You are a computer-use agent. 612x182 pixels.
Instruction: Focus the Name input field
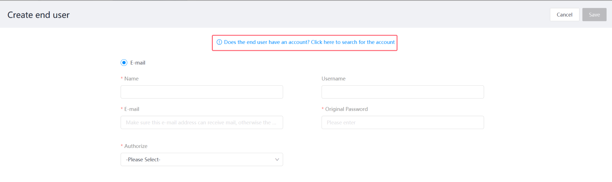coord(201,92)
